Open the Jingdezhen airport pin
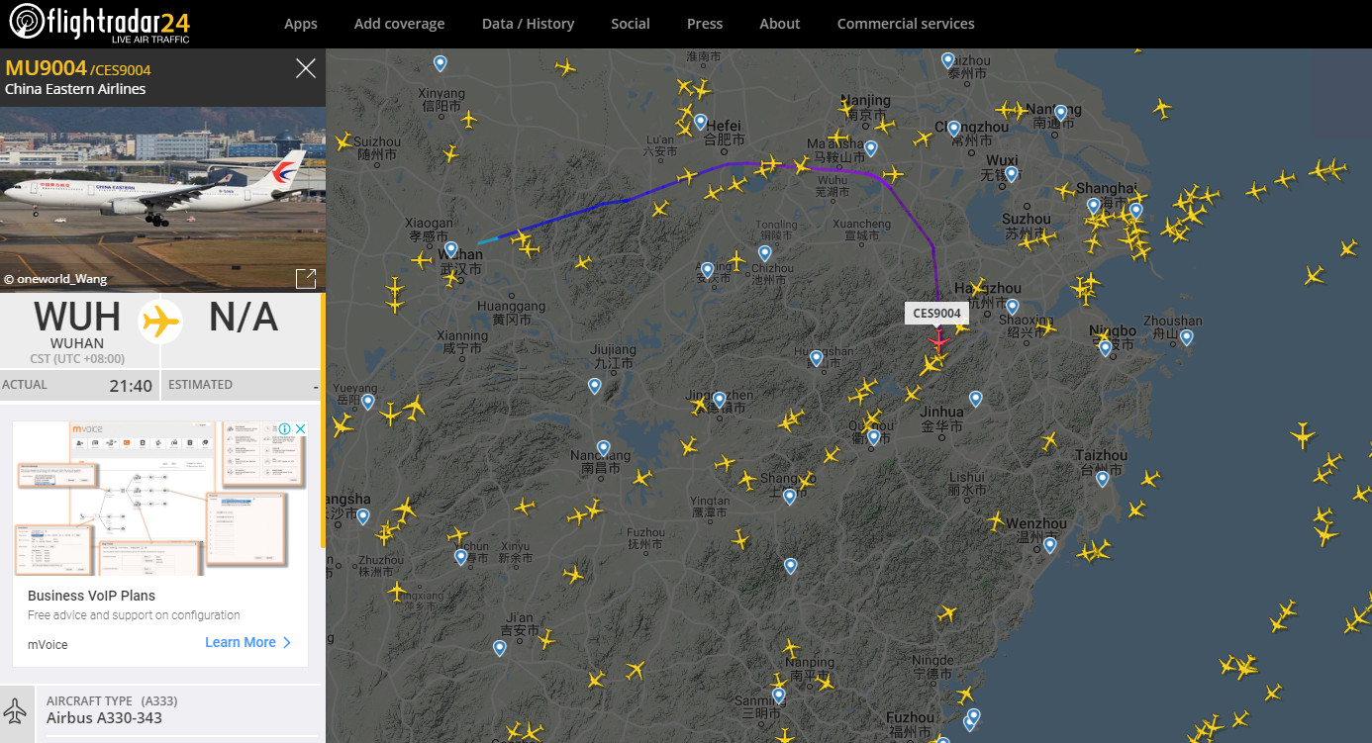This screenshot has width=1372, height=743. (x=719, y=399)
